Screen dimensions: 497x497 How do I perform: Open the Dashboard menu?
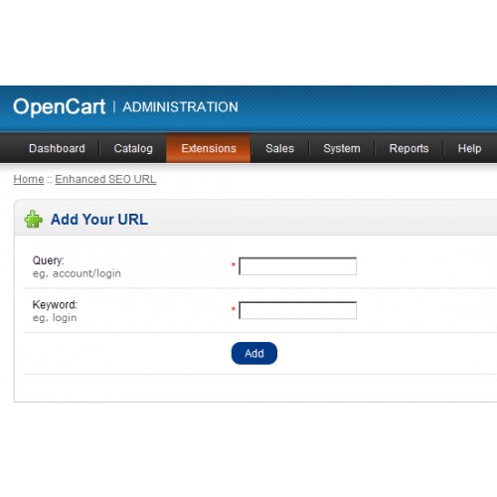coord(57,148)
